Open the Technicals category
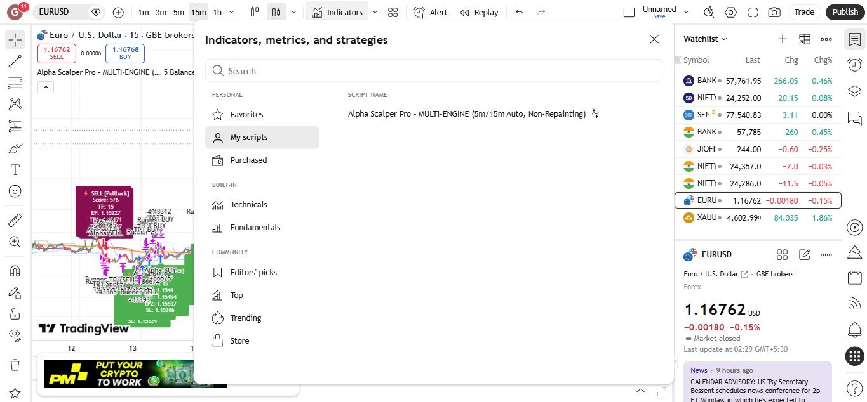The width and height of the screenshot is (867, 402). [x=262, y=205]
